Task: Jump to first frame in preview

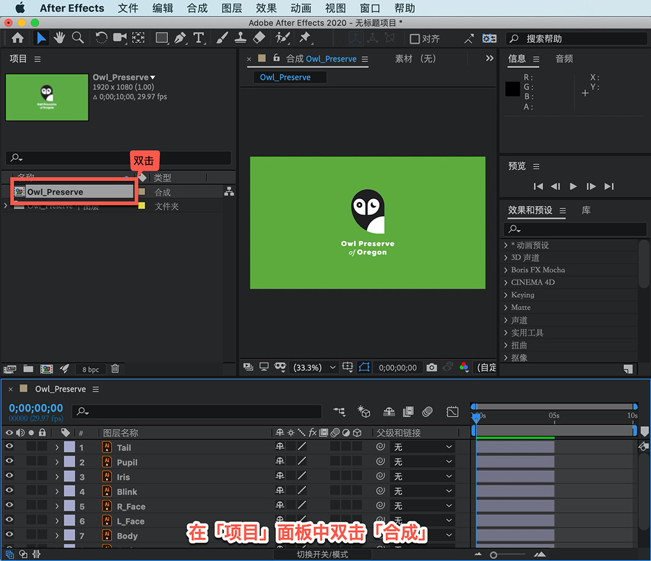Action: [x=538, y=186]
